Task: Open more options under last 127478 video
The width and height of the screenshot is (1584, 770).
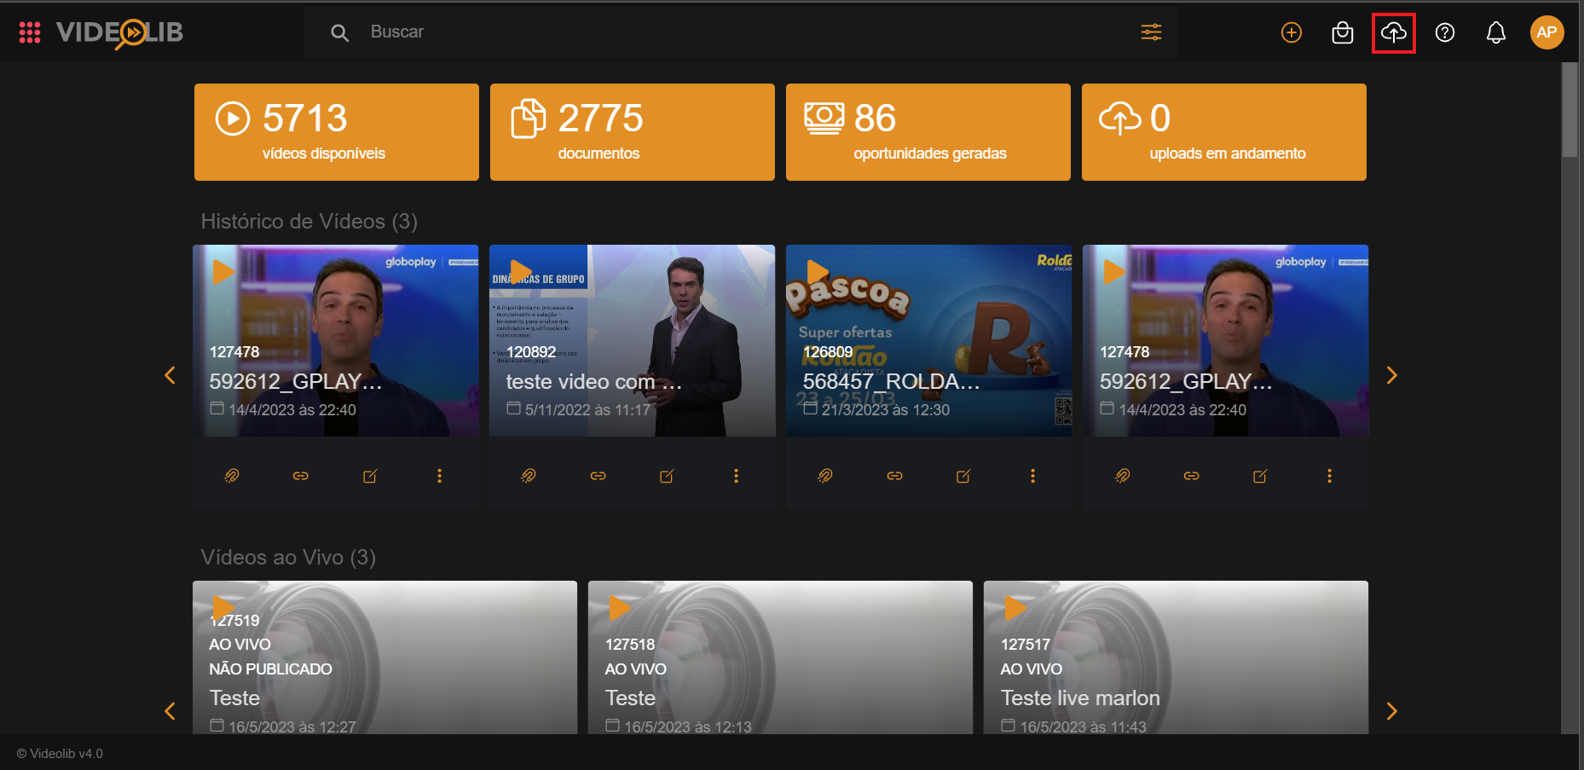Action: coord(1329,476)
